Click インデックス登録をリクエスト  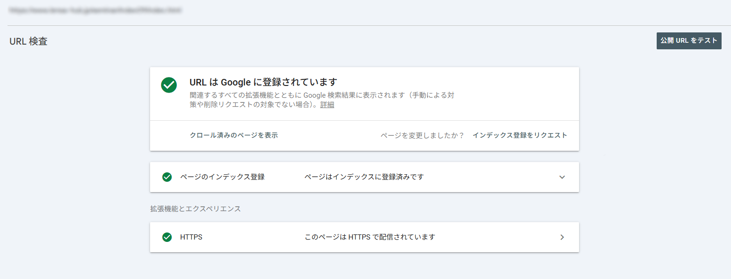click(520, 135)
